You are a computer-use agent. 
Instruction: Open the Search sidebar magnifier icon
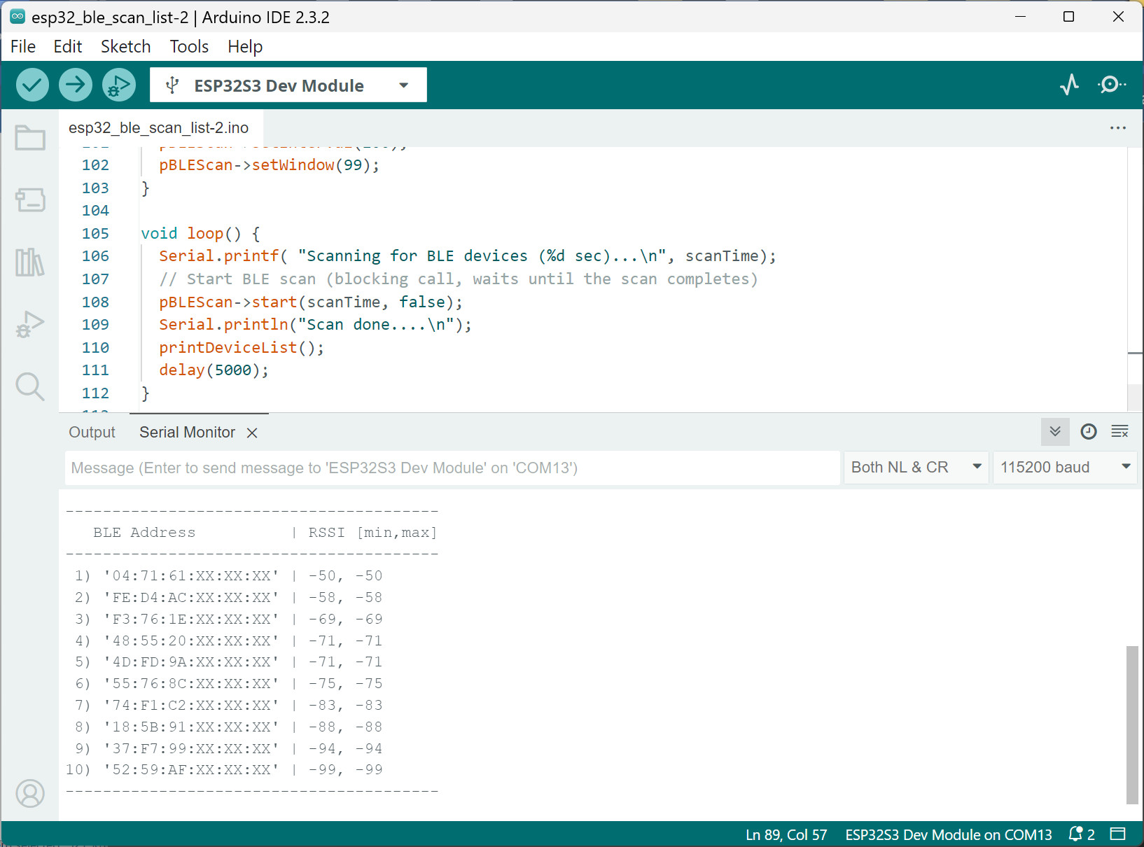(x=30, y=386)
